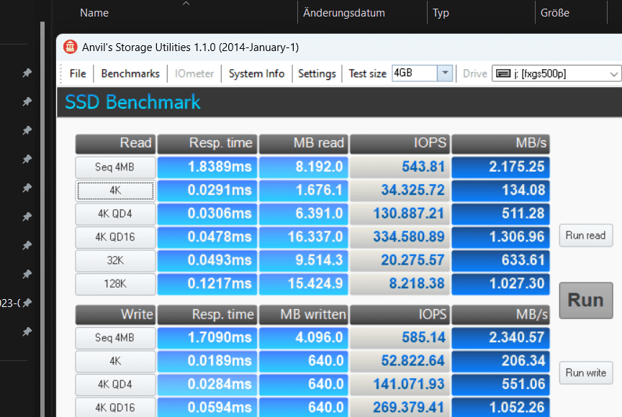Expand the Drive selection dropdown chevron
This screenshot has width=622, height=417.
coord(613,73)
